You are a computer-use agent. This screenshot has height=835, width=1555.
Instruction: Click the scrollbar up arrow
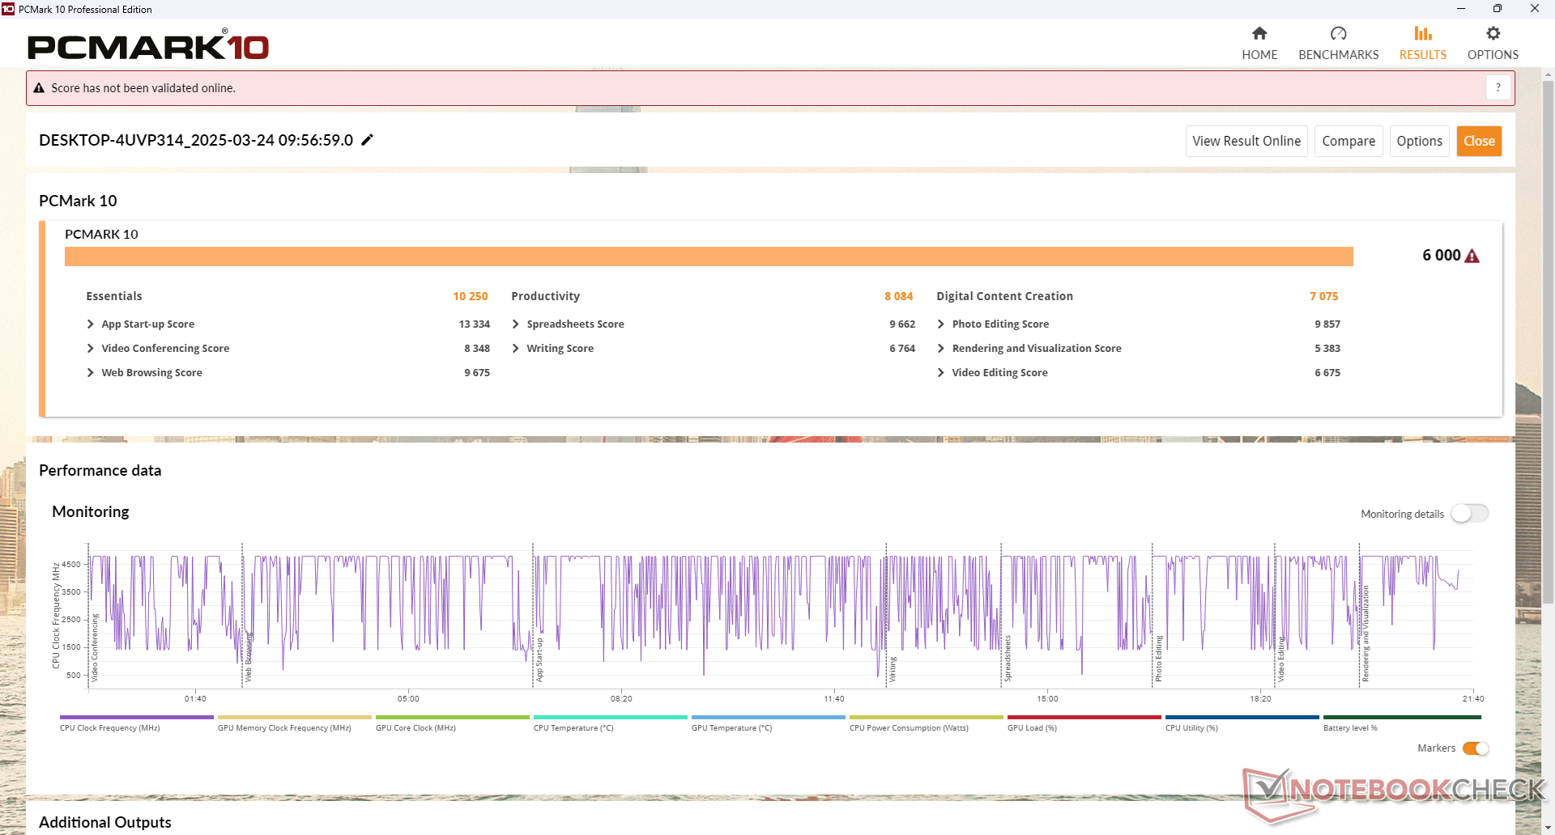(1548, 74)
